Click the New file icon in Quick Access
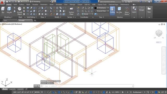The image size is (167, 94). click(7, 2)
